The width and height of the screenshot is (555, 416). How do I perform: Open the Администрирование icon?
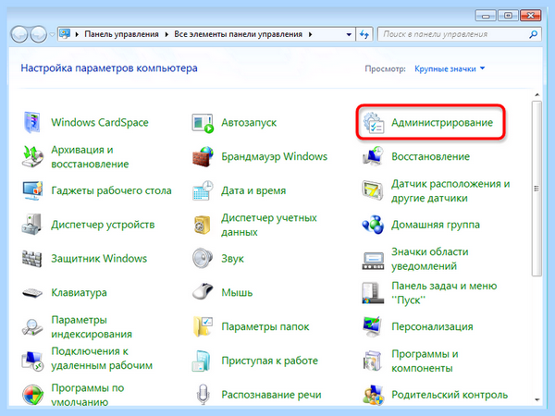374,123
